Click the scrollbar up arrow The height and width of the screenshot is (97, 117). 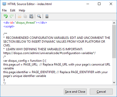tap(114, 23)
